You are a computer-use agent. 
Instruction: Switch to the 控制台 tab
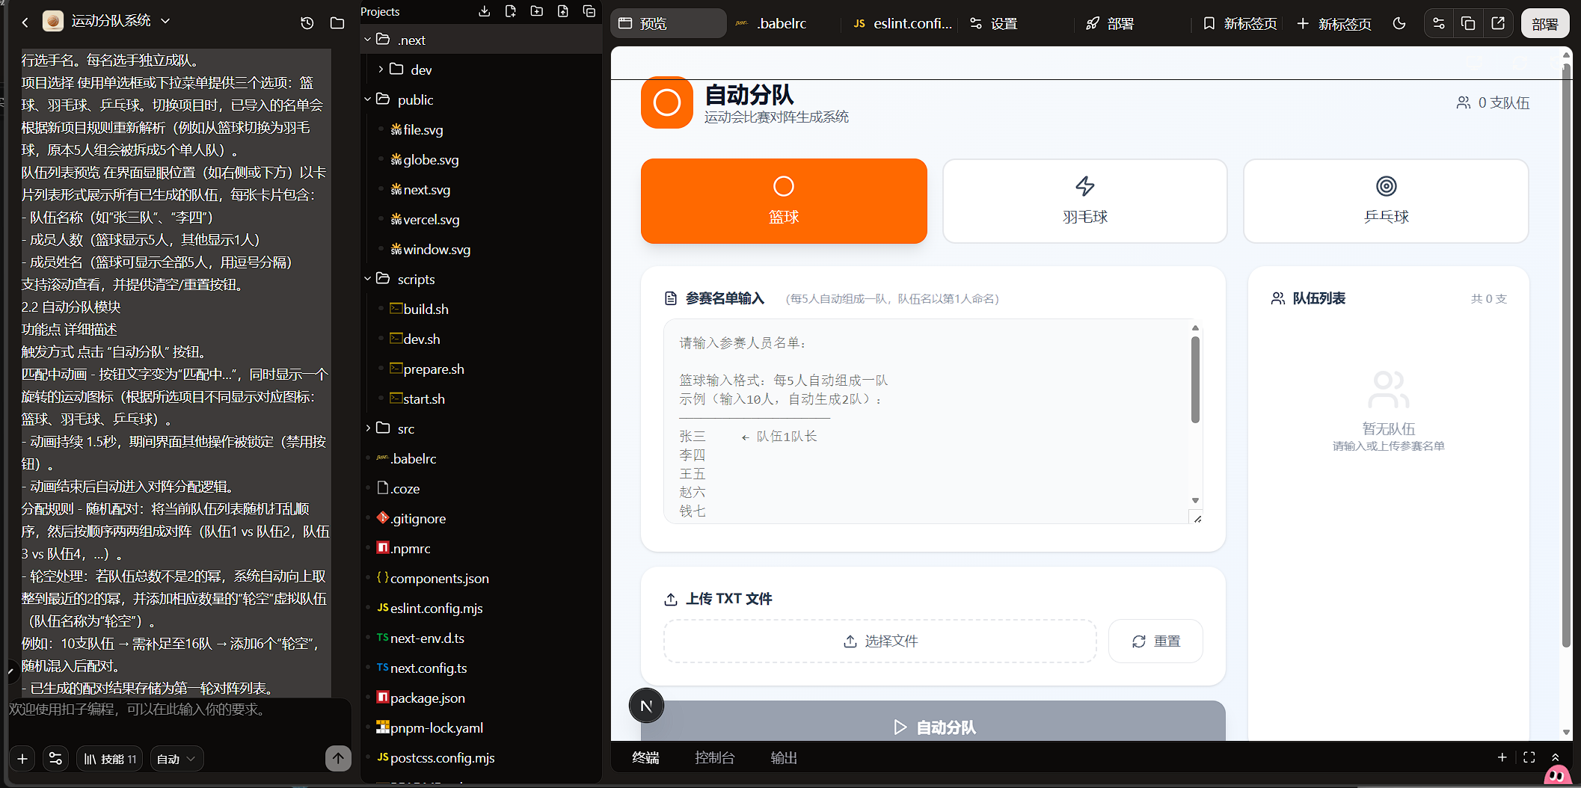coord(714,757)
